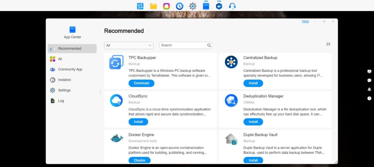This screenshot has width=374, height=167.
Task: Open the monitor icon on right edge
Action: [369, 71]
